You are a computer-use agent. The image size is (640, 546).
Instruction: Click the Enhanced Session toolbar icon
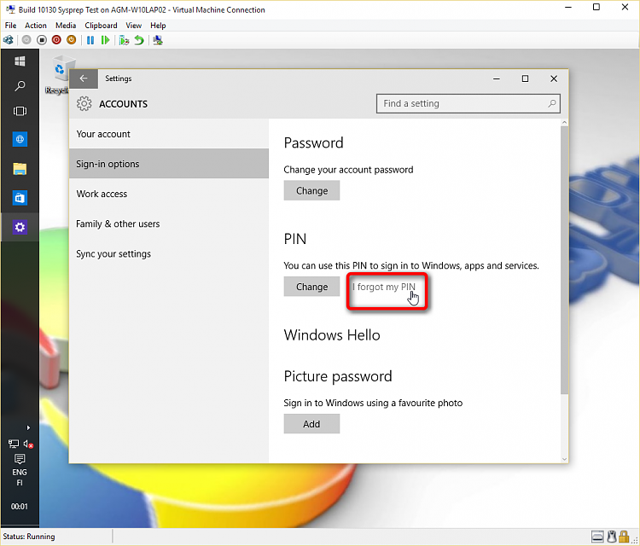(158, 40)
